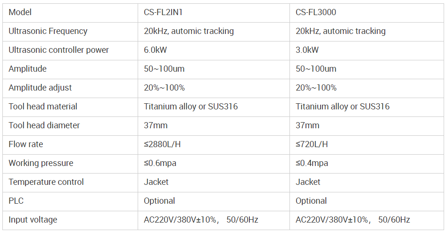This screenshot has height=232, width=446.
Task: Click the 3.0kW power value
Action: tap(307, 50)
